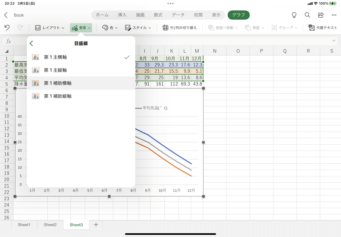The height and width of the screenshot is (237, 341).
Task: Enable 第 1 主縦軸 gridlines
Action: coord(81,70)
